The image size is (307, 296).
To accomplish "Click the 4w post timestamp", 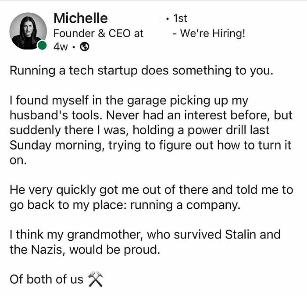I will (61, 47).
